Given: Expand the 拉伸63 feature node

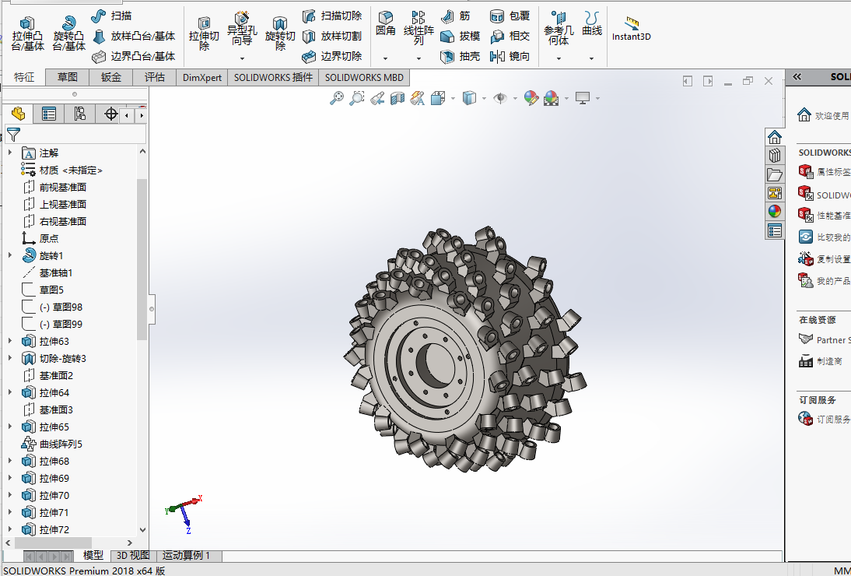Looking at the screenshot, I should (10, 341).
